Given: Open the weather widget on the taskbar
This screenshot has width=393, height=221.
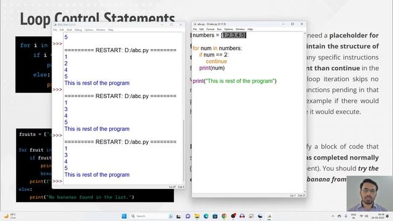Looking at the screenshot, I should tap(10, 216).
